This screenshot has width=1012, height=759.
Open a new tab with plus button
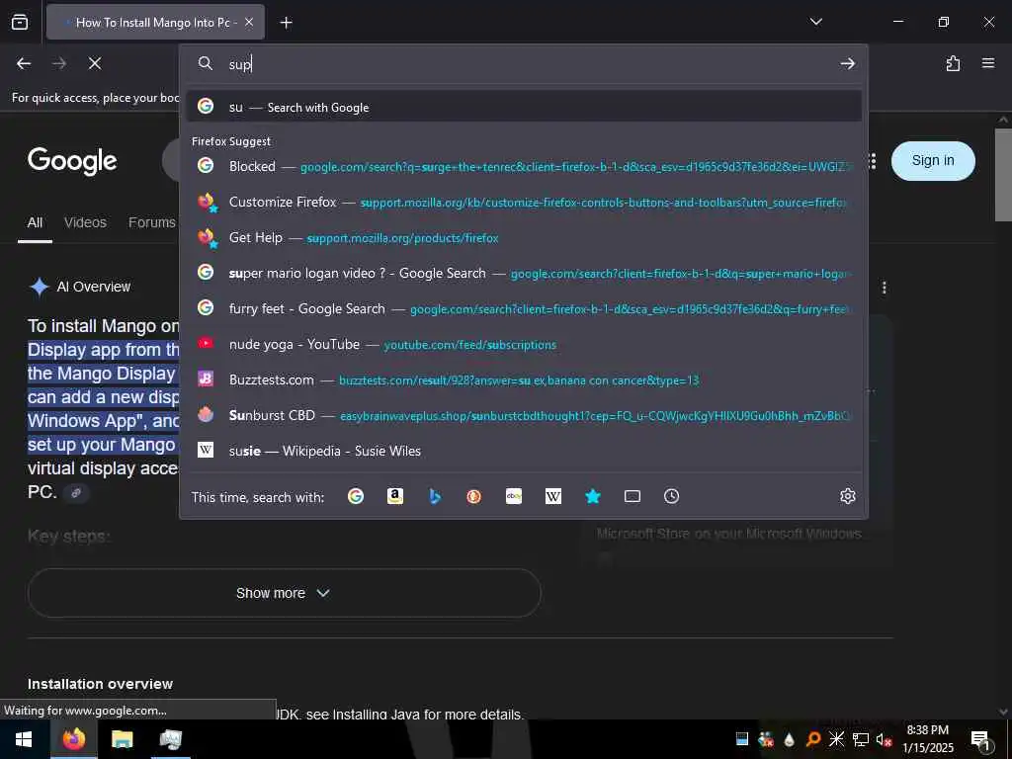click(x=286, y=23)
